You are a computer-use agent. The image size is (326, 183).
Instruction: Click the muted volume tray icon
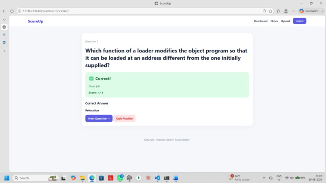point(292,178)
